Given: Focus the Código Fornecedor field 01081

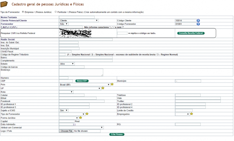Looking at the screenshot, I should pyautogui.click(x=186, y=24).
